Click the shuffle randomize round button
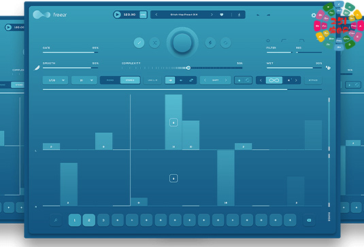This screenshot has height=247, width=364. coord(154,43)
